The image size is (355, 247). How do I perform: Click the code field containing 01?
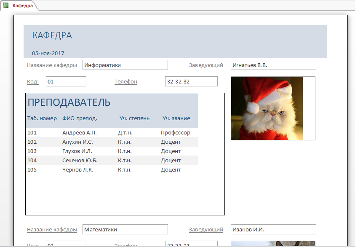click(66, 81)
